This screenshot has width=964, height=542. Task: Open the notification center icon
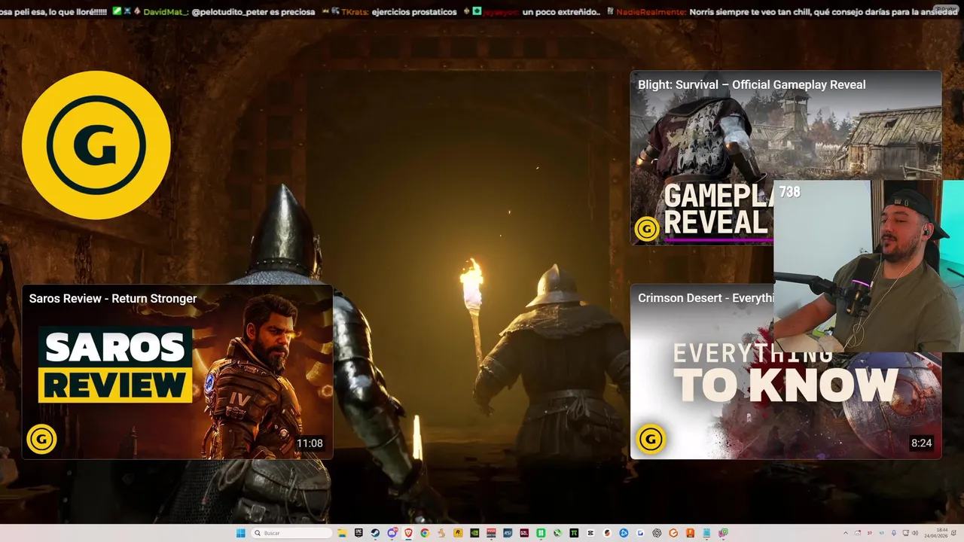953,533
